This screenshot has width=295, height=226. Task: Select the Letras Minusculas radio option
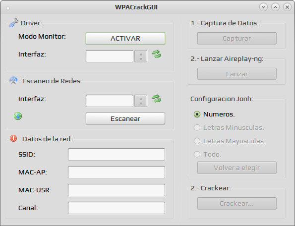197,127
